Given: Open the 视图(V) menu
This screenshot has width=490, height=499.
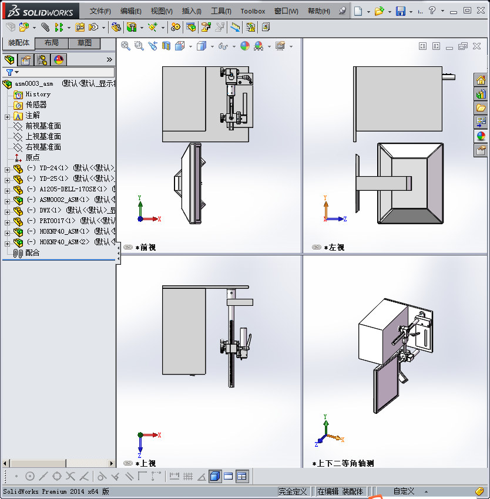Looking at the screenshot, I should click(x=162, y=11).
